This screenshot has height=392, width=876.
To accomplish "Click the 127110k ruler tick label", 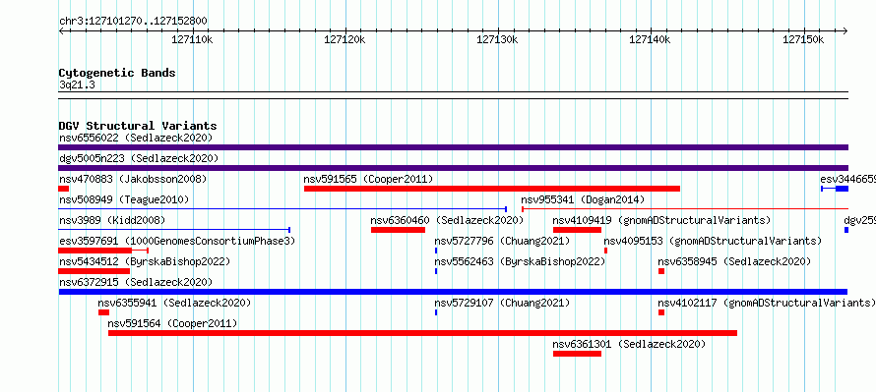I will click(192, 40).
